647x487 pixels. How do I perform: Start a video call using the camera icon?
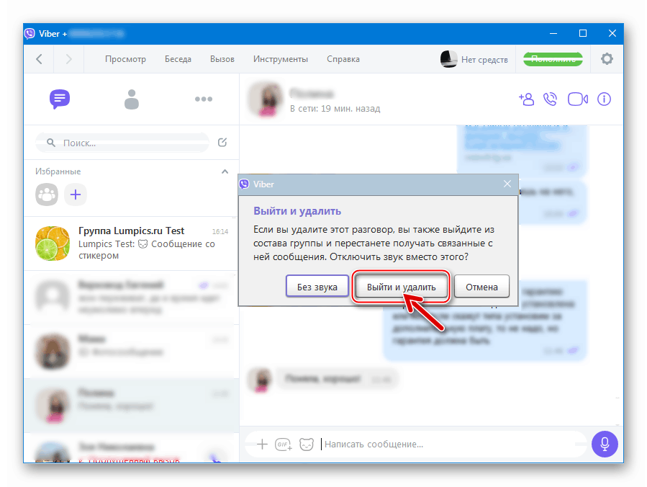click(x=577, y=99)
